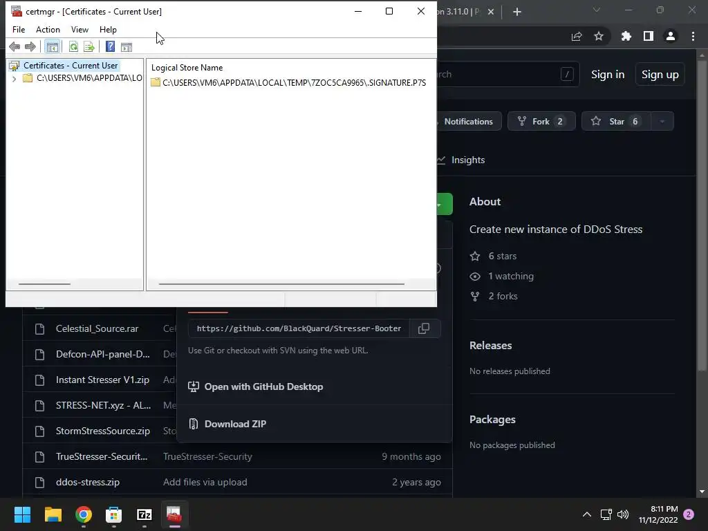Go back using the certmgr Back arrow

point(15,46)
